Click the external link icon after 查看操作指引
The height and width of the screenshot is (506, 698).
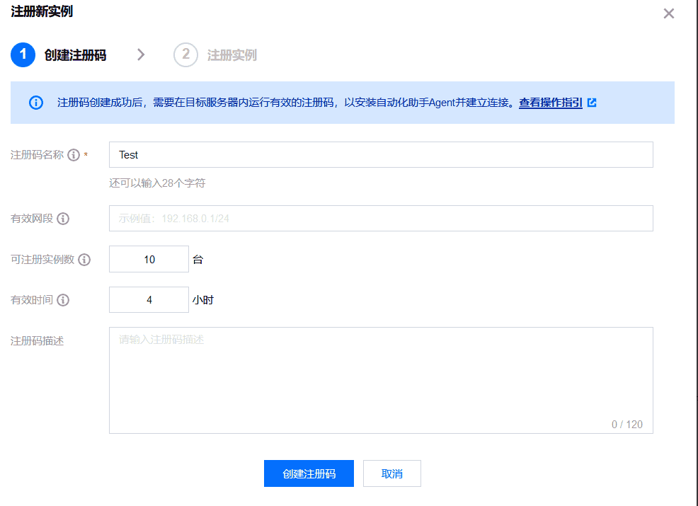click(x=592, y=102)
